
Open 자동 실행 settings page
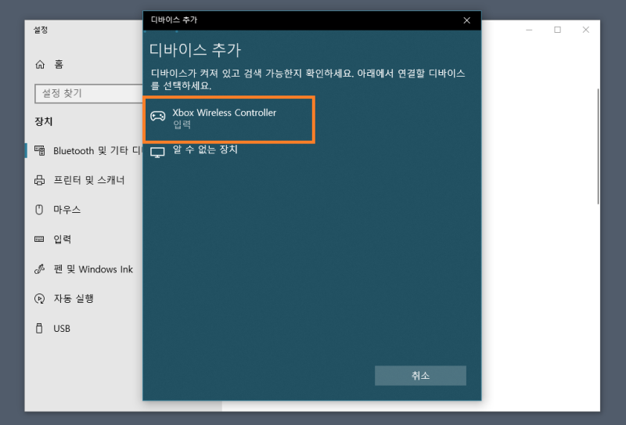[x=74, y=299]
